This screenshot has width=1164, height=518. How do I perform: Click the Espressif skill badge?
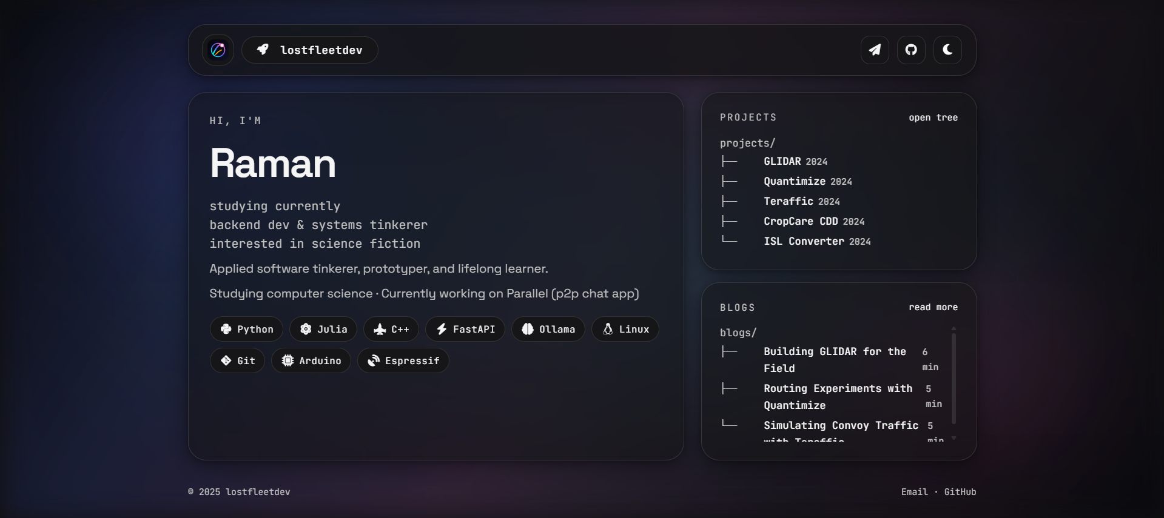(403, 360)
